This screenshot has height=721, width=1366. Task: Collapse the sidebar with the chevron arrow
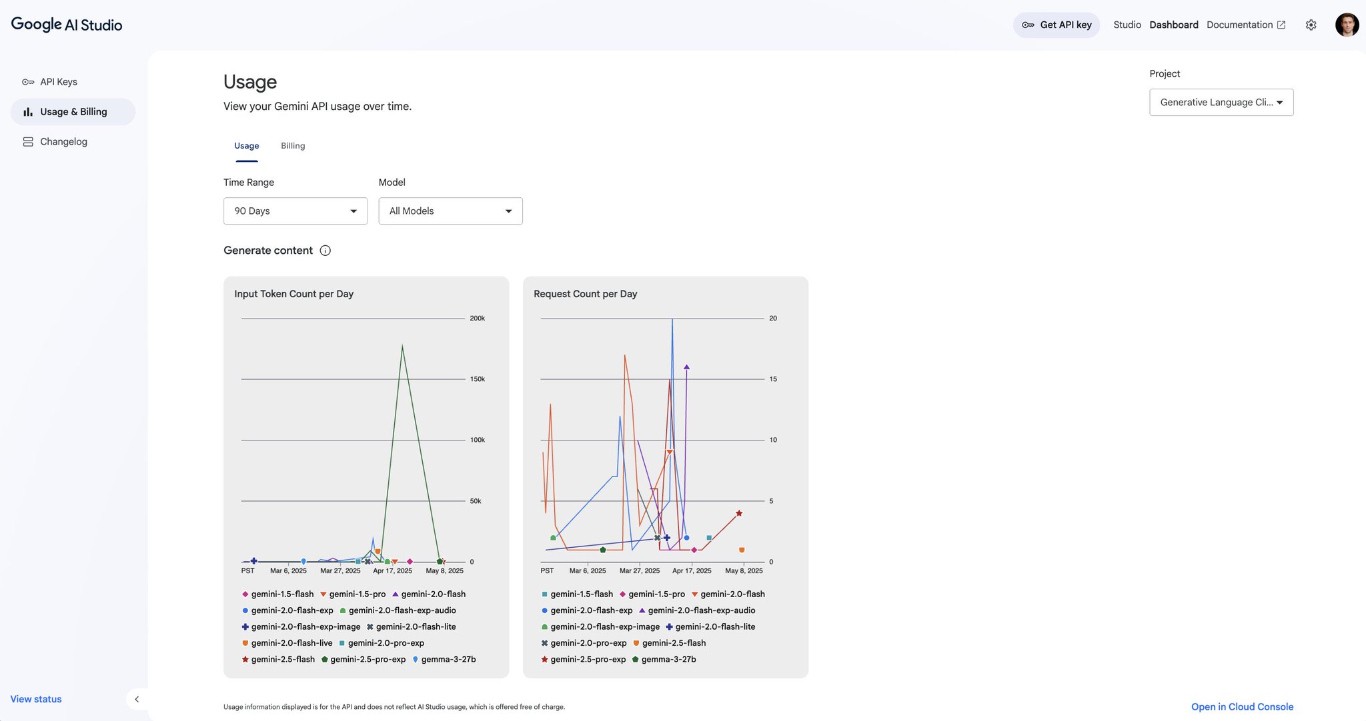point(137,699)
